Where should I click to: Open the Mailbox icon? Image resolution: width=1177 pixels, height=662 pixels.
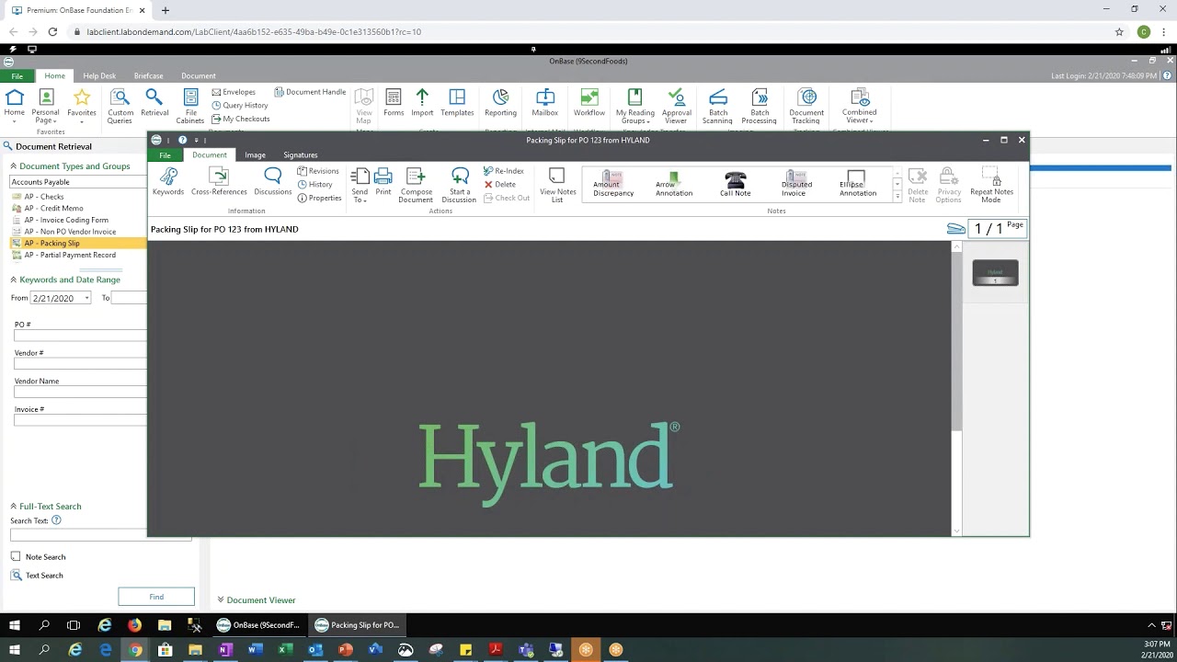coord(545,103)
